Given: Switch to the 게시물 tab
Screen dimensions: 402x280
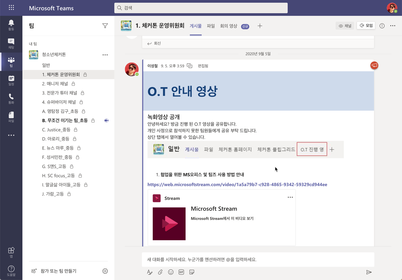Looking at the screenshot, I should pos(196,26).
